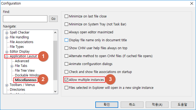Open the Advanced settings item
Image resolution: width=196 pixels, height=110 pixels.
coord(22,61)
